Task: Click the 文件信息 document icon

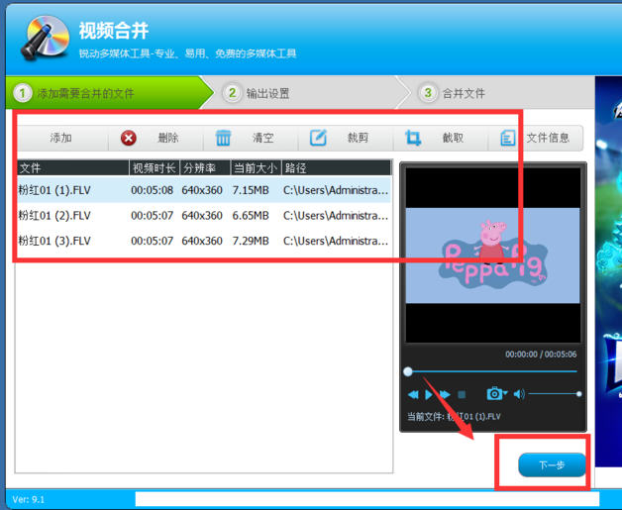Action: [x=508, y=138]
